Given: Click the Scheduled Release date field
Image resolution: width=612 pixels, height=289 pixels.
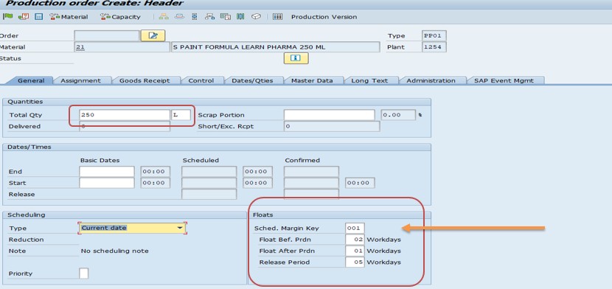Looking at the screenshot, I should point(209,194).
